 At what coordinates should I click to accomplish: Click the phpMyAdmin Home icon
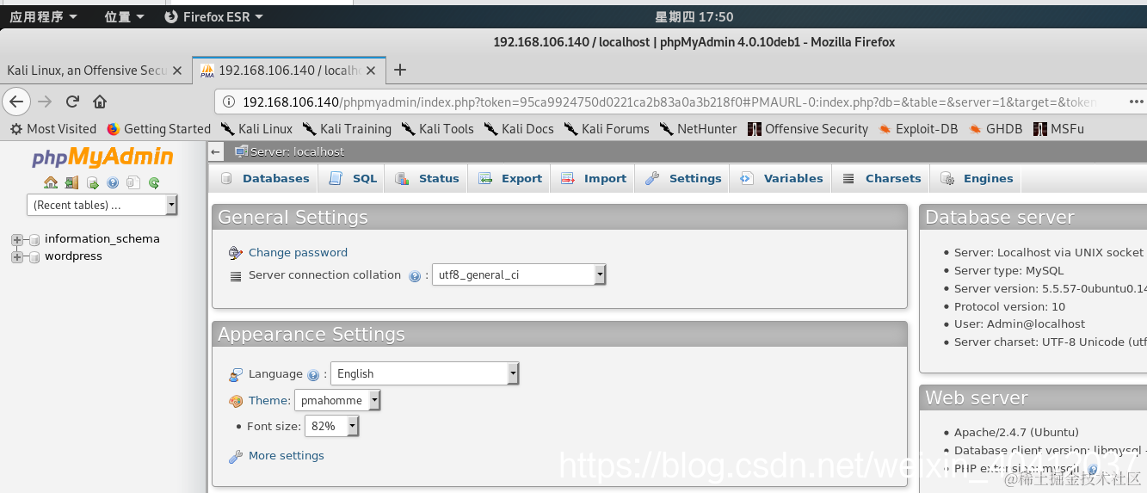coord(51,182)
